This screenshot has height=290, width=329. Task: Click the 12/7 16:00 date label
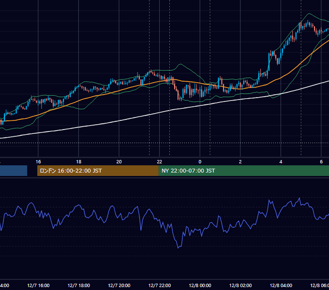click(x=38, y=285)
